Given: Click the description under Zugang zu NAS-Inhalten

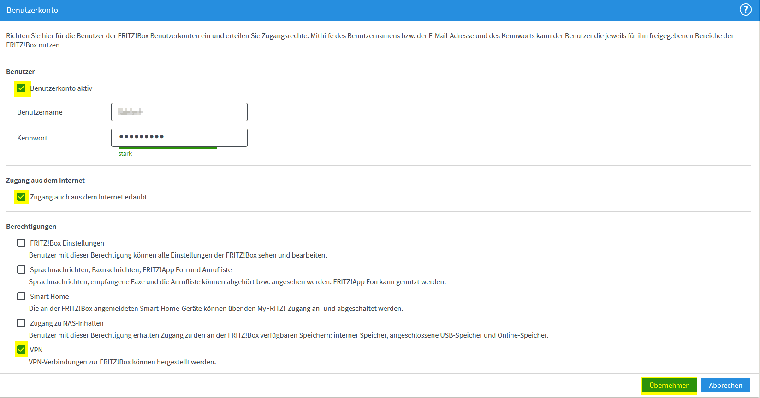Looking at the screenshot, I should point(289,335).
